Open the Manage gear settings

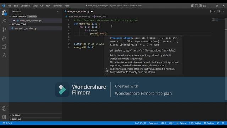point(4,117)
